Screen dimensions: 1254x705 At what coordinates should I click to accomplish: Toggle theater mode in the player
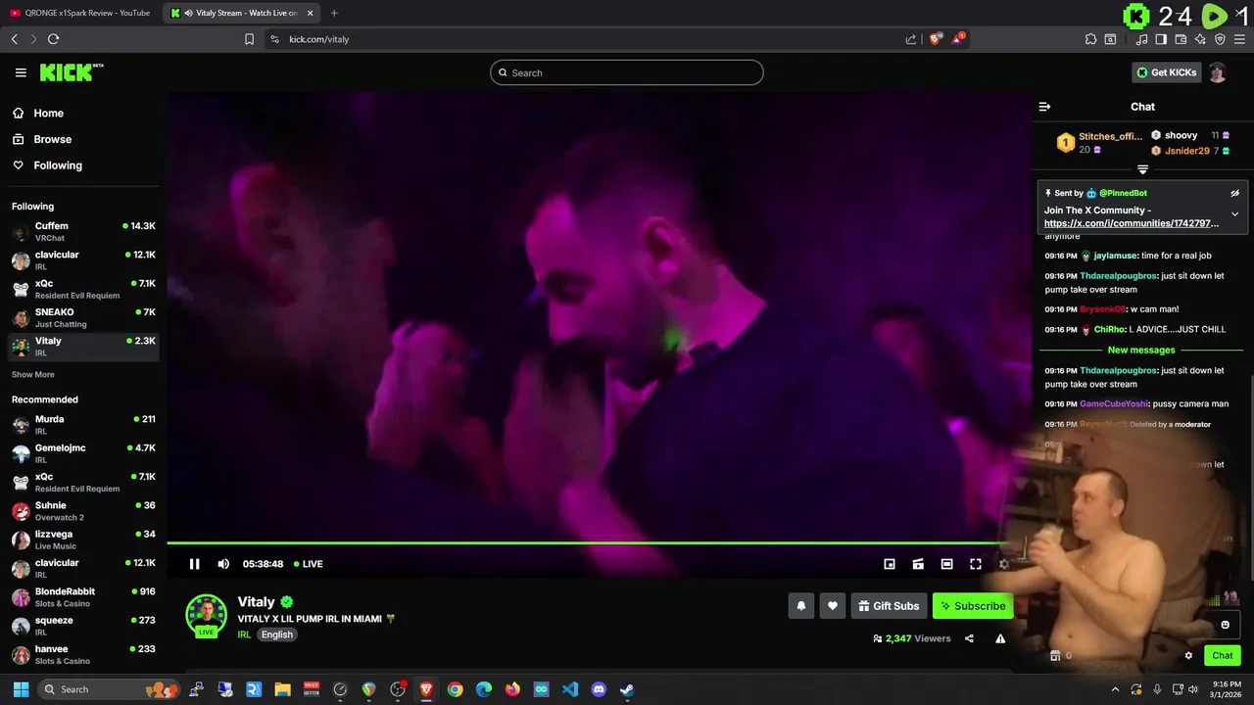click(946, 564)
